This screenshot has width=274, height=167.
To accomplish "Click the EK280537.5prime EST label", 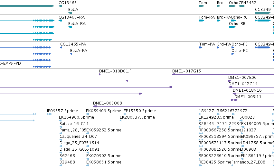I will point(137,117).
